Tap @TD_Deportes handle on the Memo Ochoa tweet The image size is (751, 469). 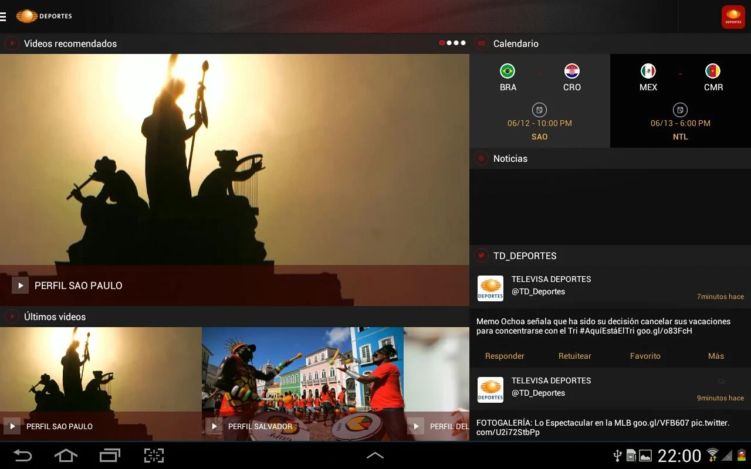point(539,291)
